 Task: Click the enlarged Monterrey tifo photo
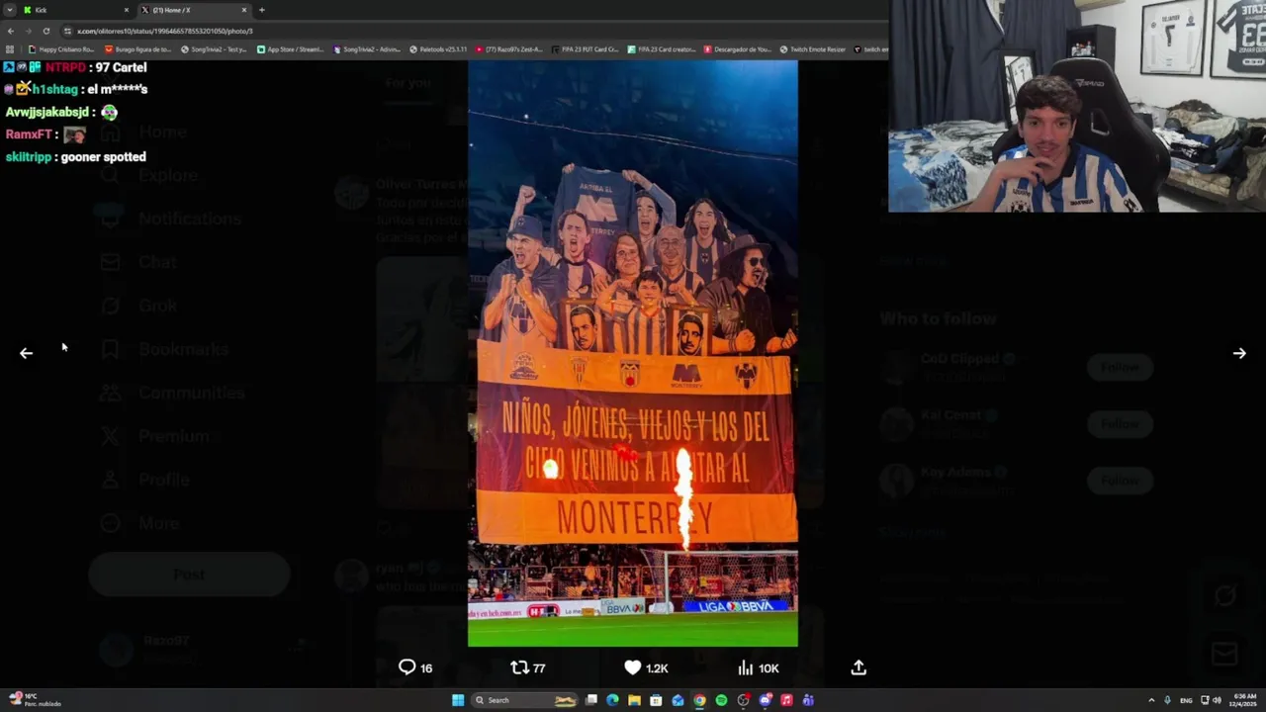pos(633,353)
